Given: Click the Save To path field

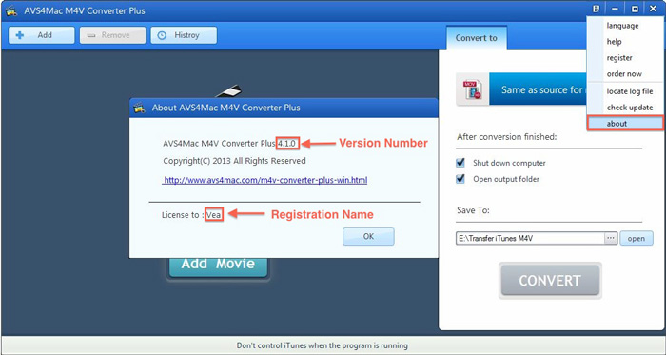Looking at the screenshot, I should [x=530, y=238].
